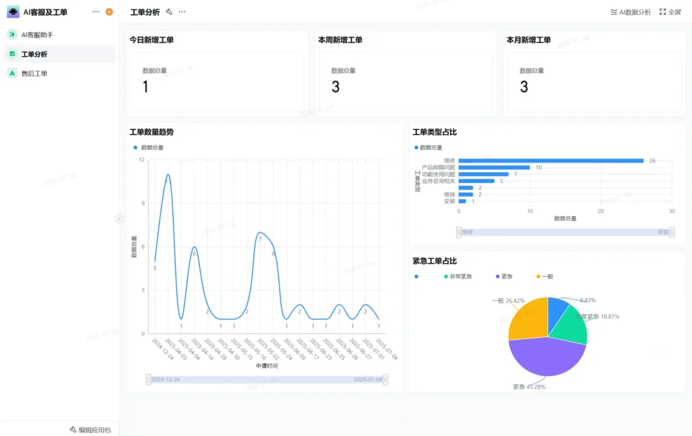The height and width of the screenshot is (436, 692).
Task: Switch to the AI客服助手 page
Action: pyautogui.click(x=37, y=34)
